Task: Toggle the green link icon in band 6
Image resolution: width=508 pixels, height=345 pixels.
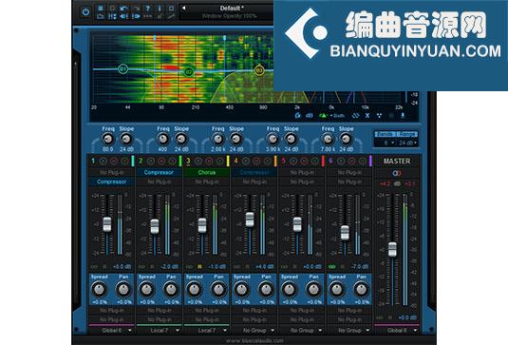Action: [x=331, y=266]
